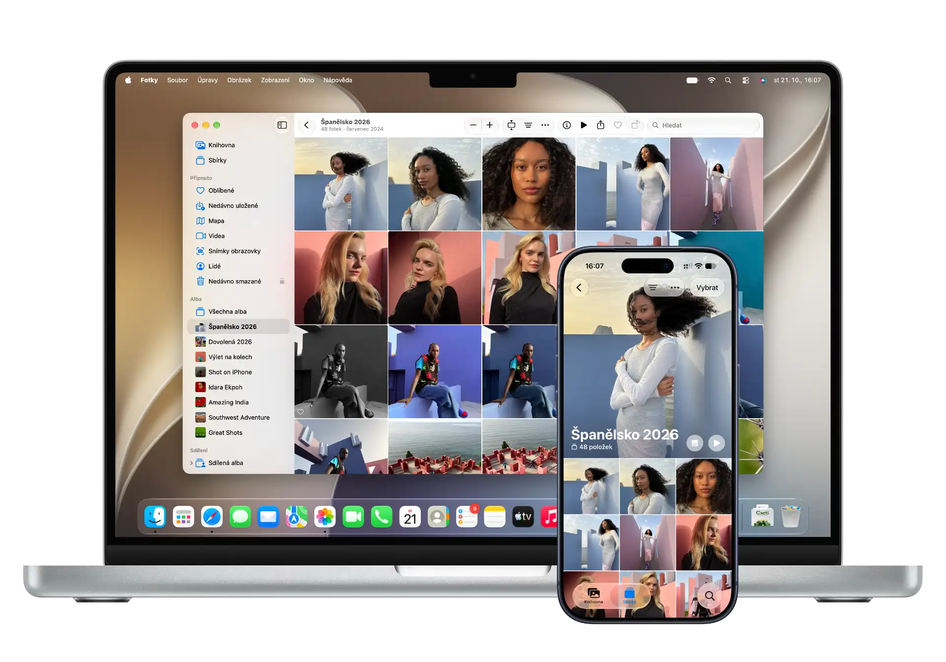Open the Zobrazení menu
The width and height of the screenshot is (946, 662).
[275, 80]
